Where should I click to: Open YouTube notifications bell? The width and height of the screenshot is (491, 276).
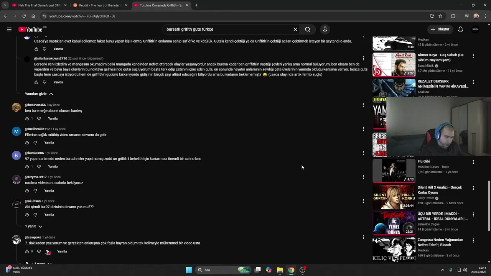(461, 30)
